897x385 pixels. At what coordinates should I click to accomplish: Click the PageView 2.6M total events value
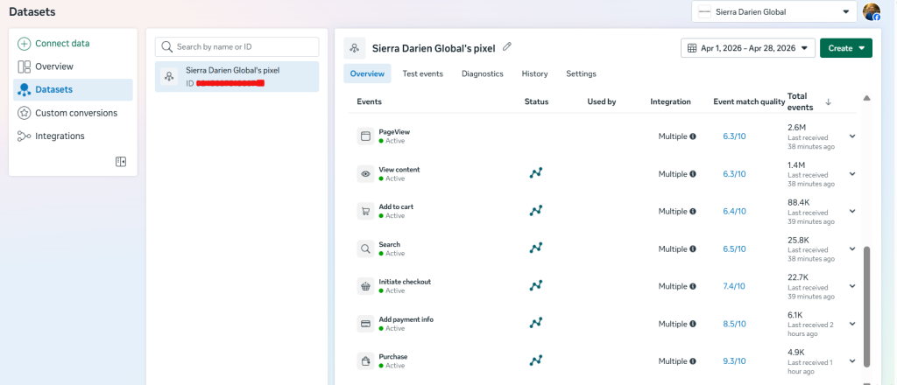pos(796,128)
